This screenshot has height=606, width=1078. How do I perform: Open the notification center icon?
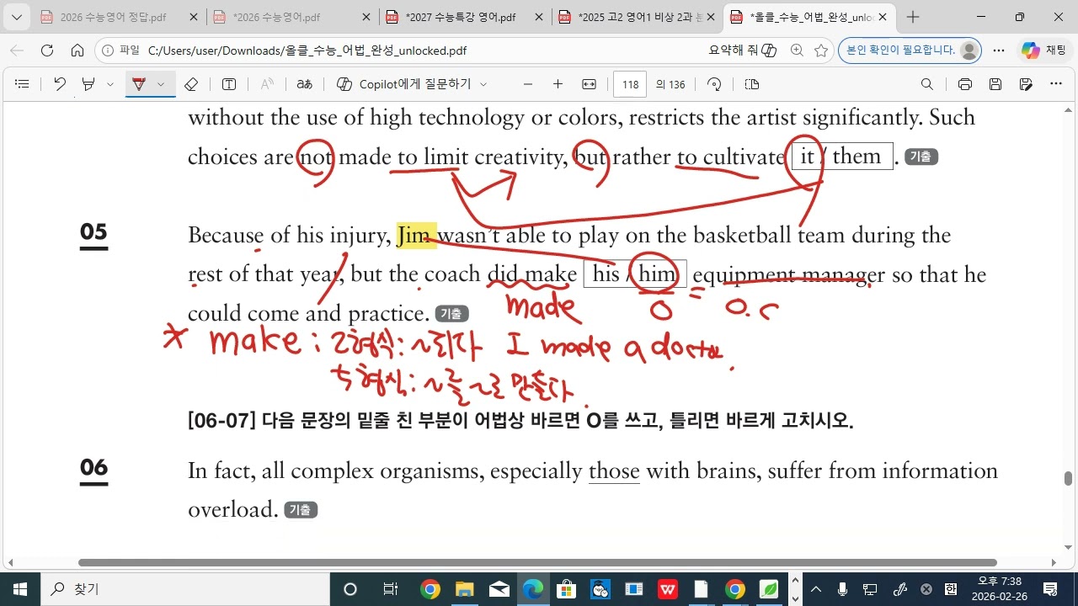pyautogui.click(x=1050, y=589)
